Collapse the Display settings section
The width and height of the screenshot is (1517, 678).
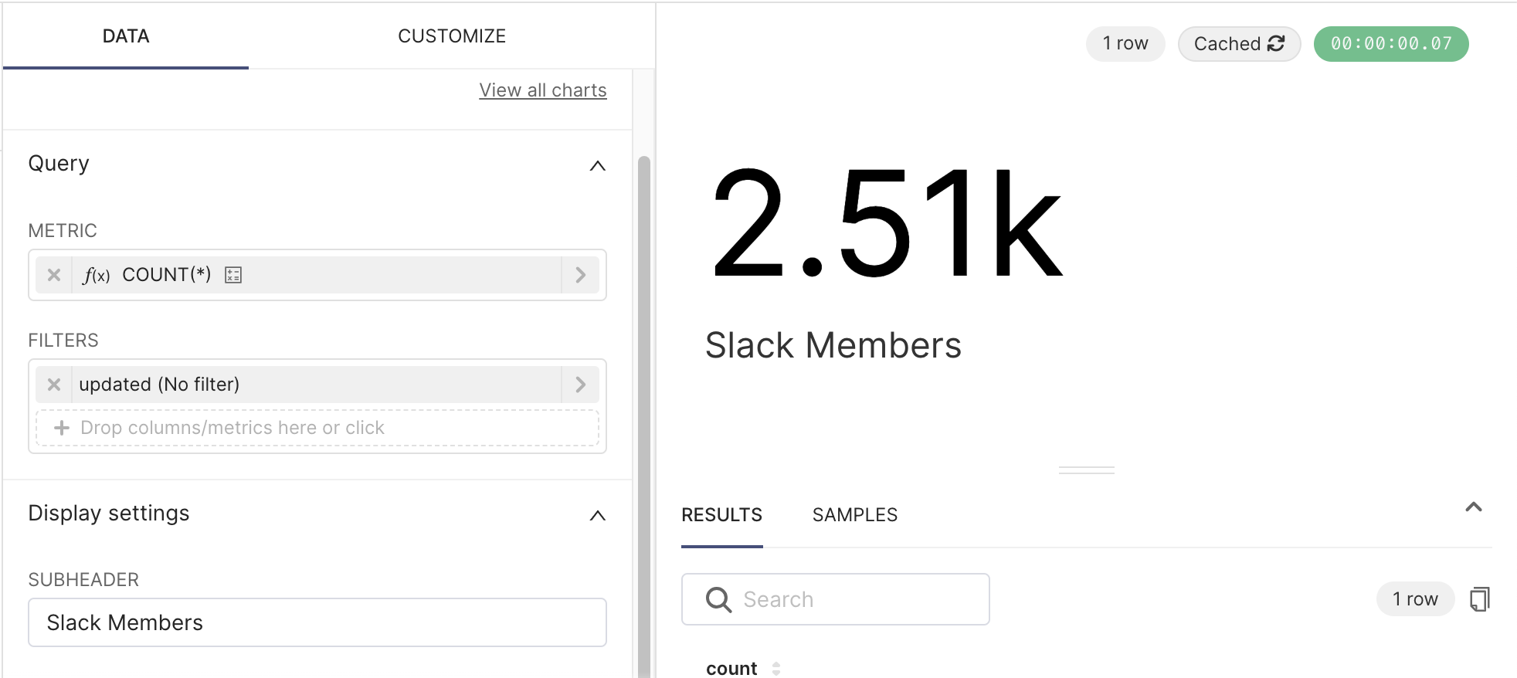(x=597, y=515)
